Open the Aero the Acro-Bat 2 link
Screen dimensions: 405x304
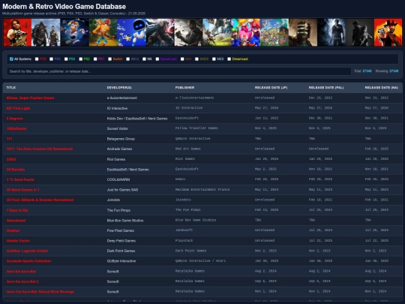click(22, 281)
